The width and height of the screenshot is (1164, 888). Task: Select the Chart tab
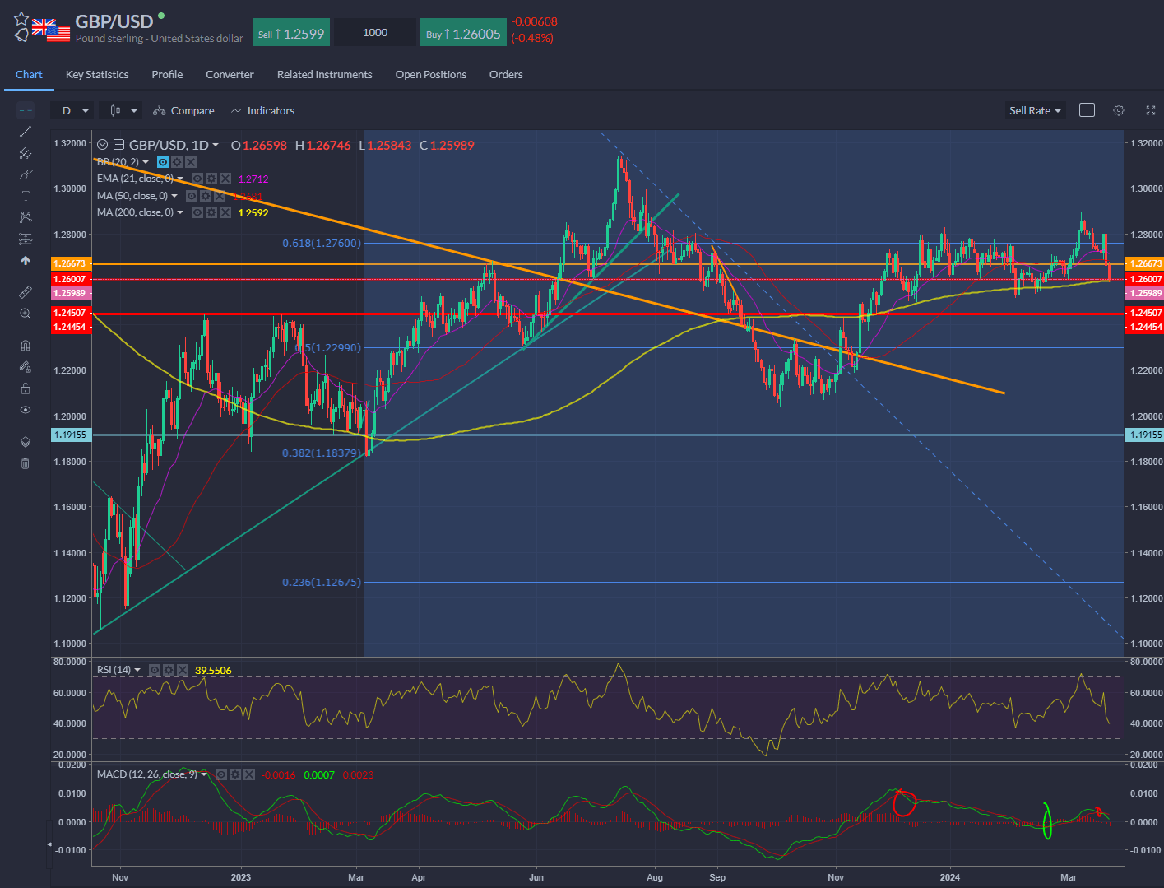(29, 74)
